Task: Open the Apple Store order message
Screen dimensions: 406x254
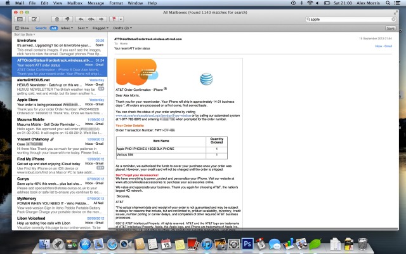Action: pyautogui.click(x=60, y=106)
